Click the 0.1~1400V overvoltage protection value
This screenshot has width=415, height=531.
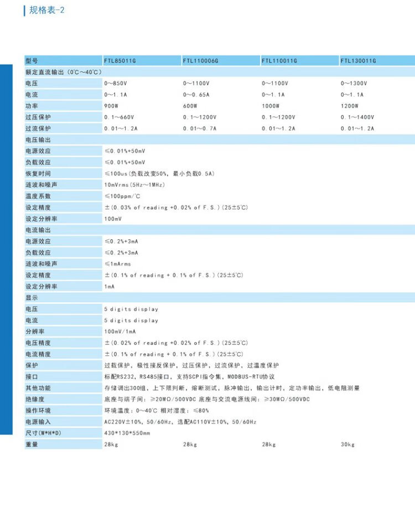[357, 117]
